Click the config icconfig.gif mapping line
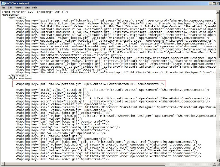Image resolution: width=220 pixels, height=167 pixels. click(67, 127)
